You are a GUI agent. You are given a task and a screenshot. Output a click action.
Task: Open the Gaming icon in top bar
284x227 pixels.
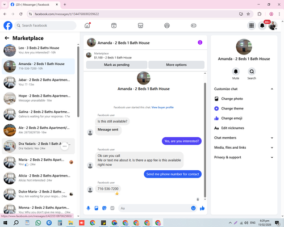[x=194, y=26]
